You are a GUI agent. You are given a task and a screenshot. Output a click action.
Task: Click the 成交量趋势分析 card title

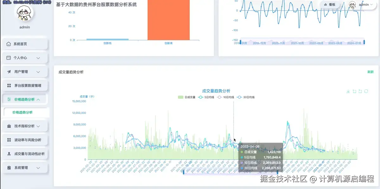[x=71, y=72]
